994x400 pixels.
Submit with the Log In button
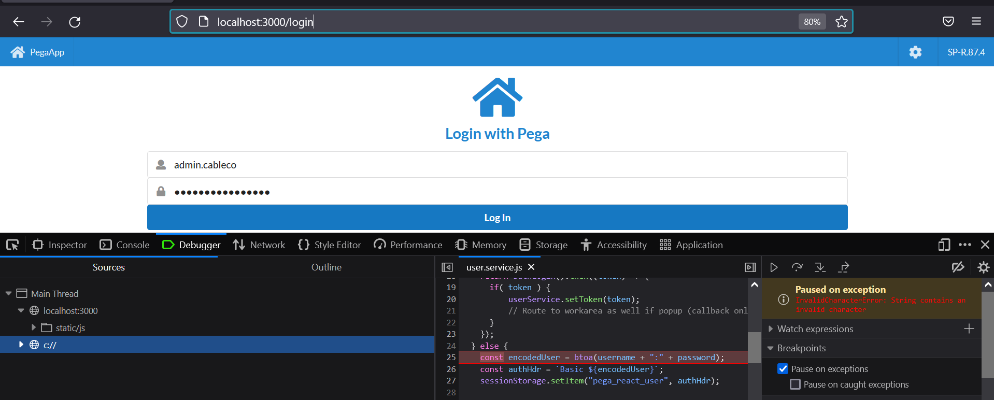click(x=498, y=218)
